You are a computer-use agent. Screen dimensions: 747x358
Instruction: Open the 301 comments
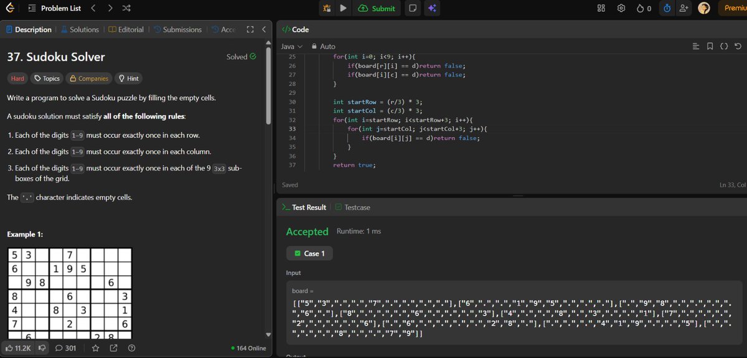pos(66,347)
